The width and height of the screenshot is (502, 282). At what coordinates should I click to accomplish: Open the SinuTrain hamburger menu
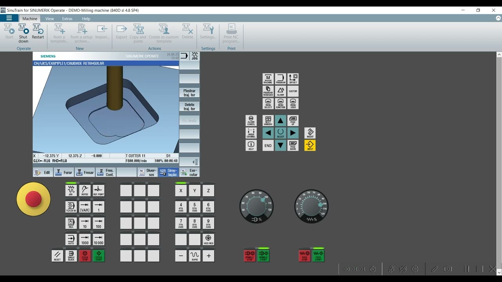[9, 18]
